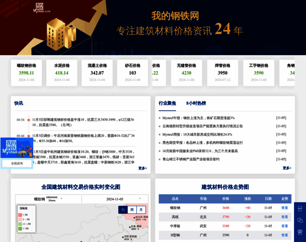306x242 pixels.
Task: Open the 混凝土价格 price card
Action: pos(97,73)
